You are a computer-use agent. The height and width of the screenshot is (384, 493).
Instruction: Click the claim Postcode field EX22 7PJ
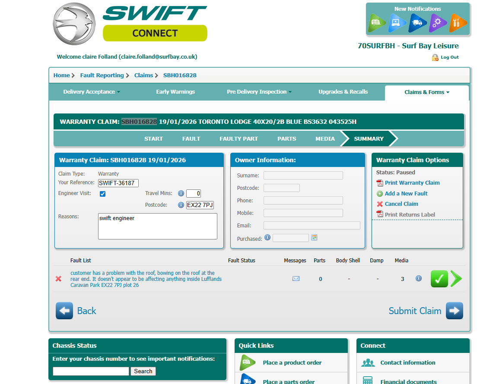(200, 205)
